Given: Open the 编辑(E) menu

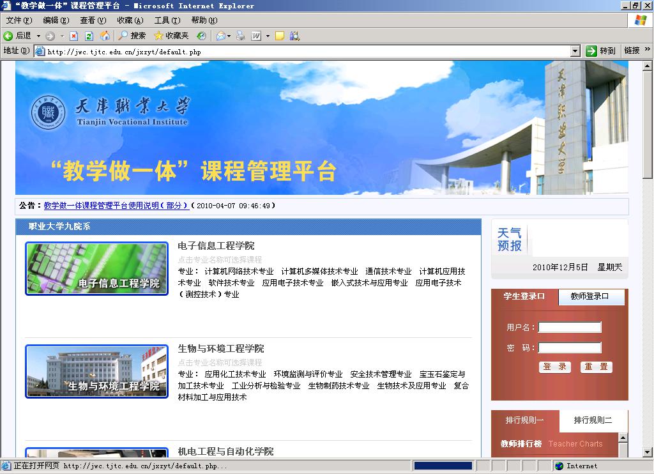Looking at the screenshot, I should pyautogui.click(x=56, y=20).
